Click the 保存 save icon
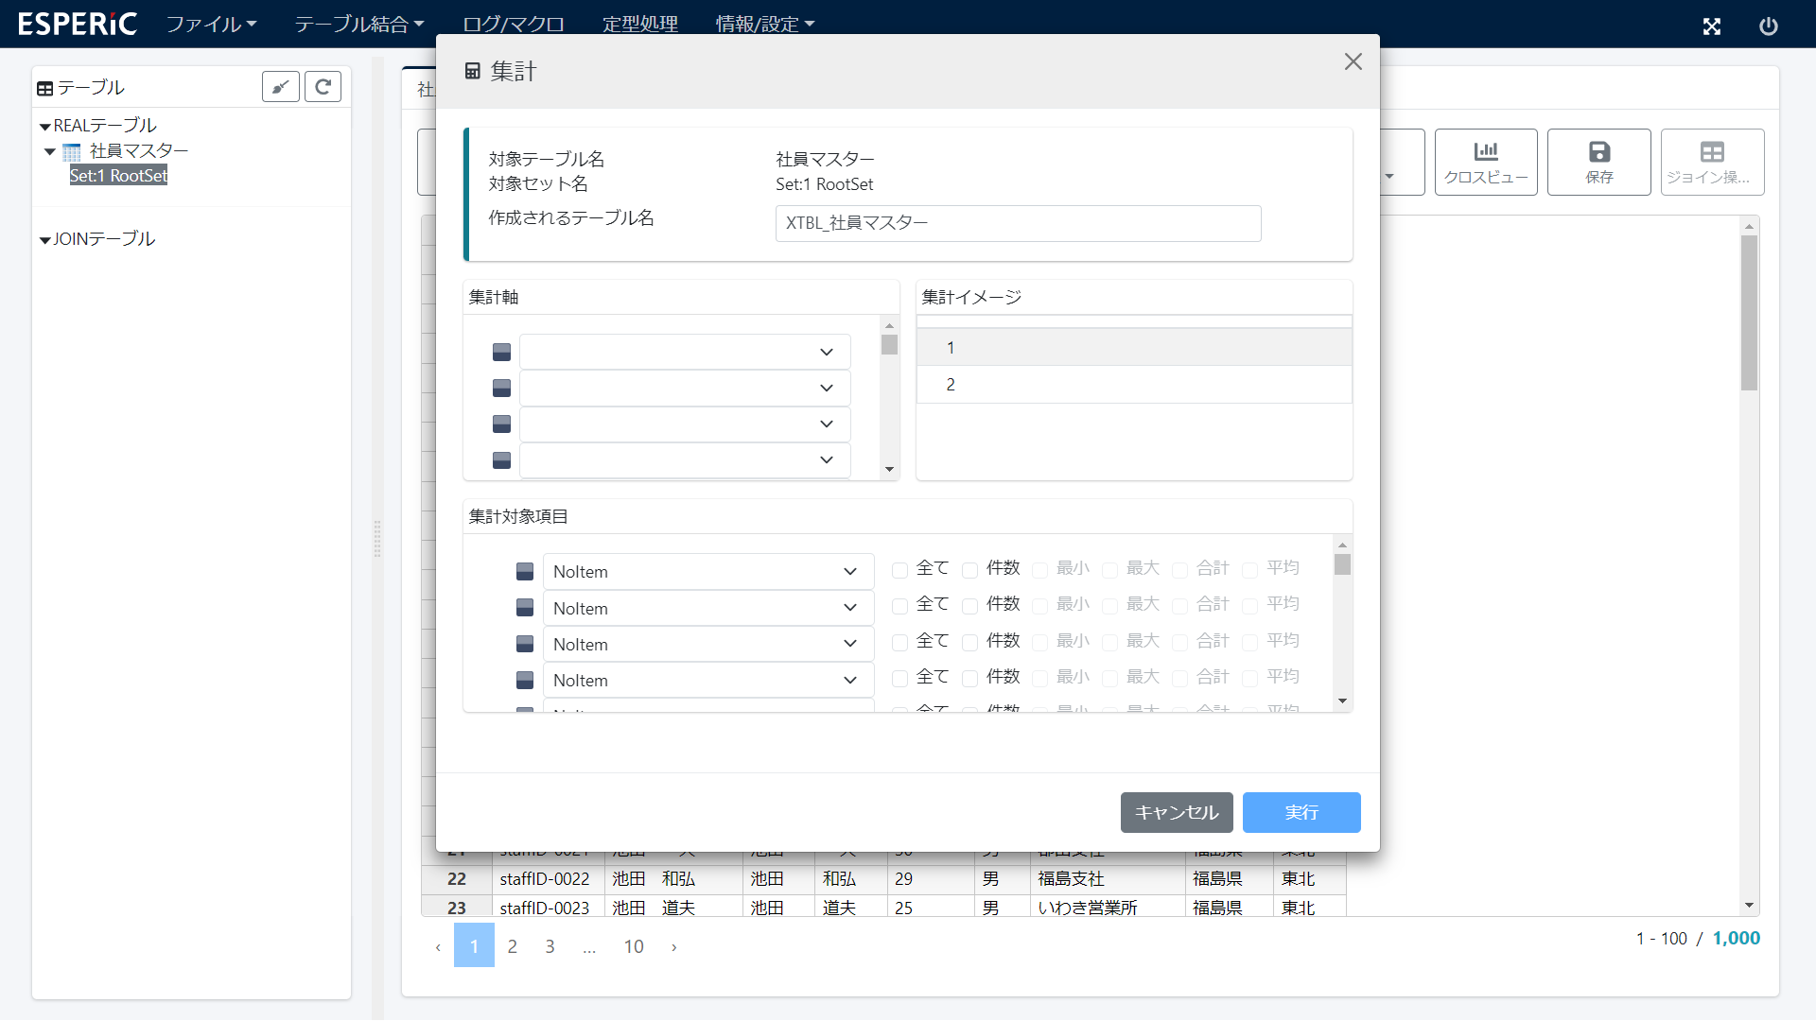Viewport: 1816px width, 1021px height. coord(1598,162)
